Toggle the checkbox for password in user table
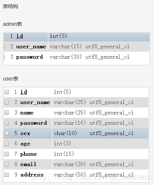The image size is (154, 185). pos(7,123)
